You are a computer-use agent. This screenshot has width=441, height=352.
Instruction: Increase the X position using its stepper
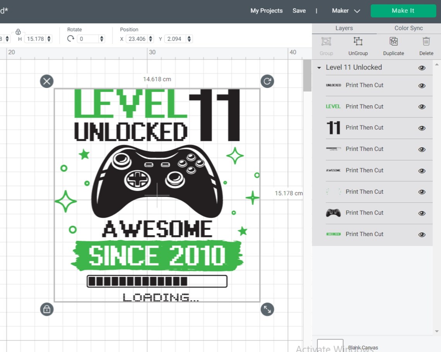click(150, 37)
